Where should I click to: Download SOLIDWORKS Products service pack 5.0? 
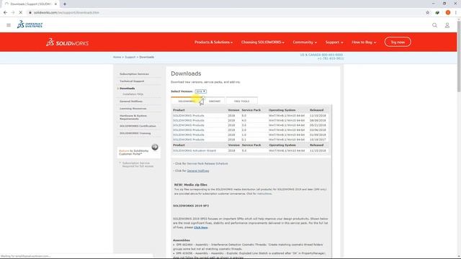tap(189, 116)
